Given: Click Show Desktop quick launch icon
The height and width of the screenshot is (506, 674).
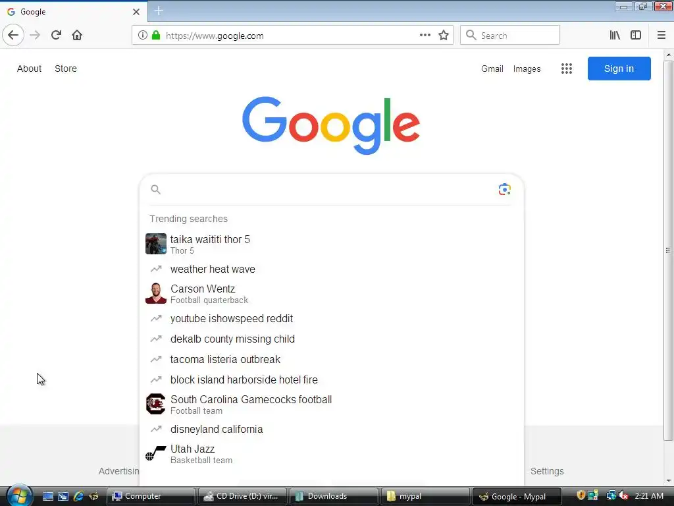Looking at the screenshot, I should pos(48,497).
